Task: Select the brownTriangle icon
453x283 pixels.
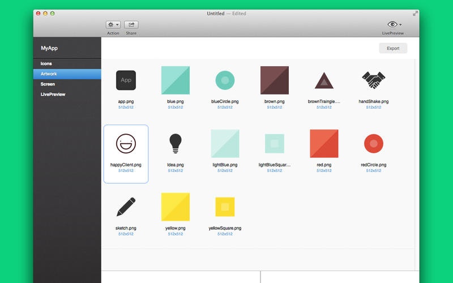Action: pyautogui.click(x=324, y=80)
